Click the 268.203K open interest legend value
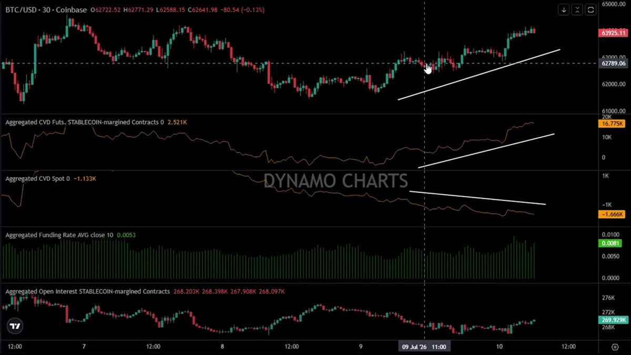This screenshot has width=631, height=355. pos(186,291)
